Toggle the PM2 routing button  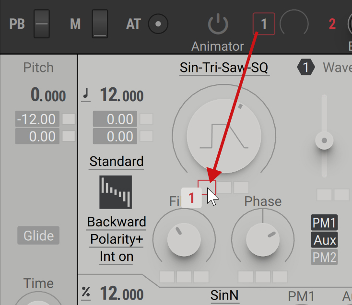[324, 257]
